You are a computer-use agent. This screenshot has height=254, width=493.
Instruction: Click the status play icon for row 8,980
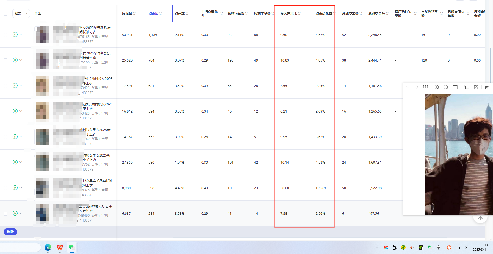[x=15, y=188]
